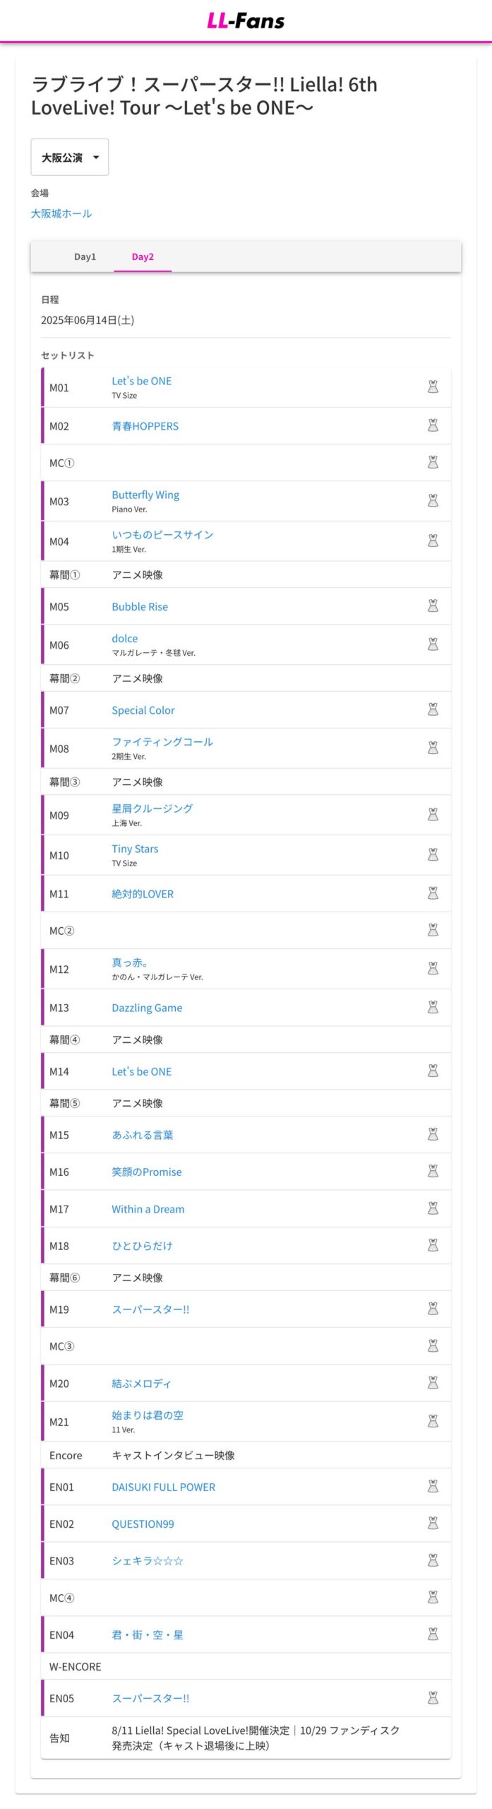Viewport: 492px width, 1809px height.
Task: Click the LL-Fans logo
Action: pos(246,20)
